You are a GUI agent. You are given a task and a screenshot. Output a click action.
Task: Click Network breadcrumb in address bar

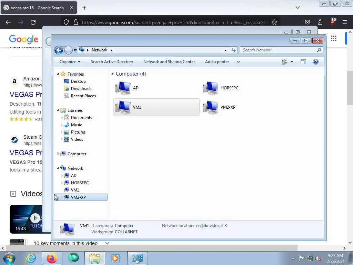click(x=99, y=50)
